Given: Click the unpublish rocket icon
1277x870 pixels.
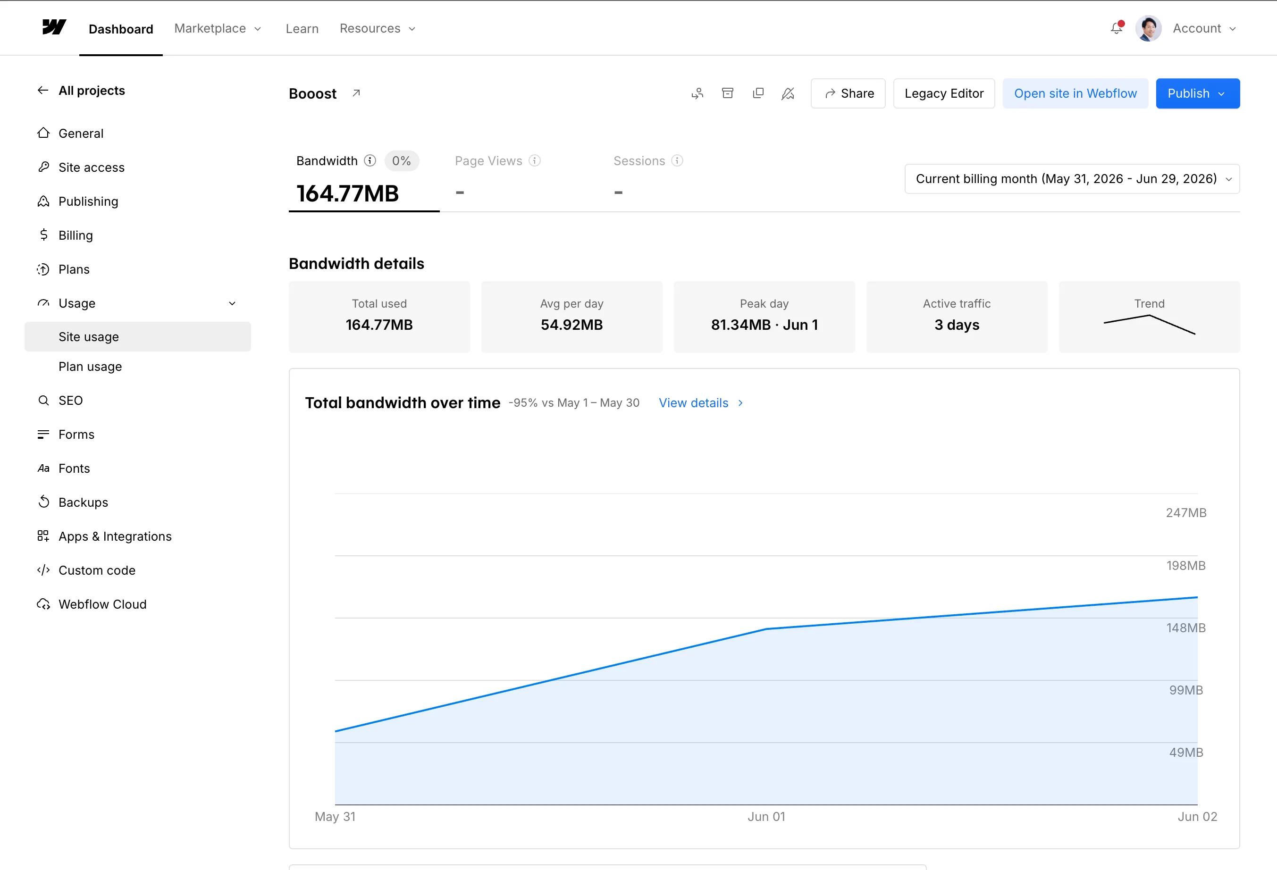Looking at the screenshot, I should 788,93.
